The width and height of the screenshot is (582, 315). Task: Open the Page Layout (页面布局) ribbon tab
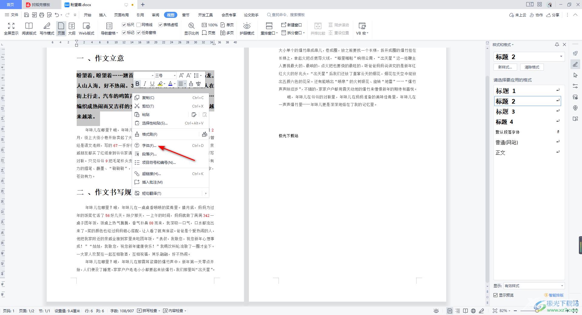[122, 15]
